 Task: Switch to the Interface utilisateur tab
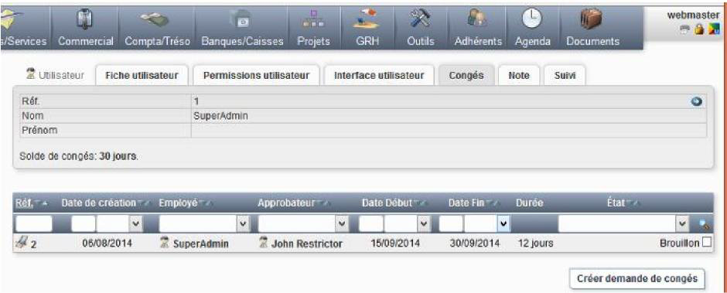pos(379,76)
